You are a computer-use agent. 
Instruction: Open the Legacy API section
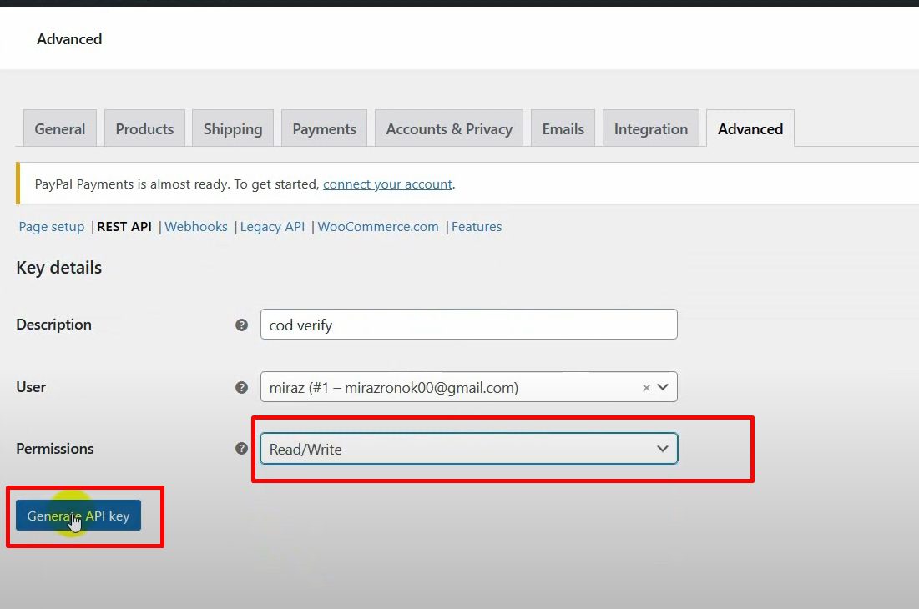coord(272,227)
